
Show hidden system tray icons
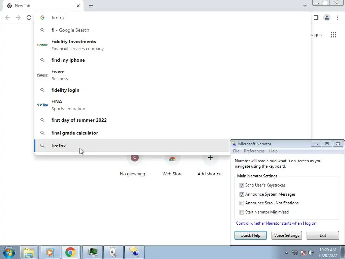point(286,253)
